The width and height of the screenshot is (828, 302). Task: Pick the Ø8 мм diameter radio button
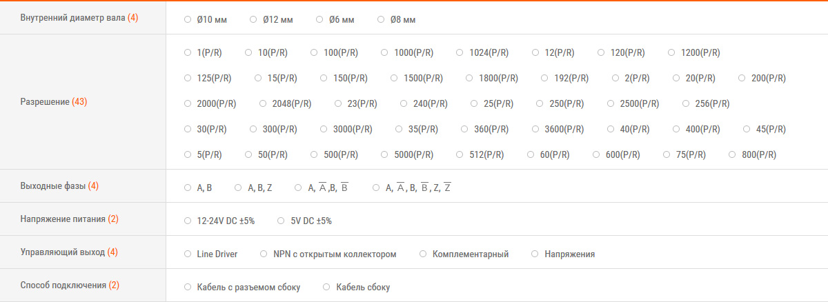click(381, 19)
